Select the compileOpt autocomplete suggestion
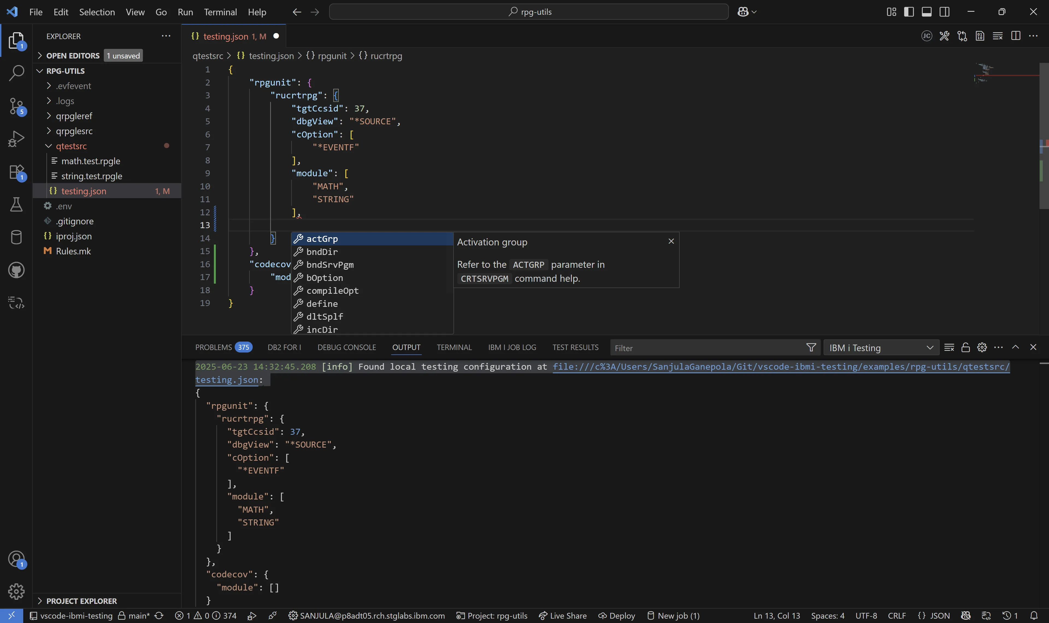Image resolution: width=1049 pixels, height=623 pixels. 372,290
